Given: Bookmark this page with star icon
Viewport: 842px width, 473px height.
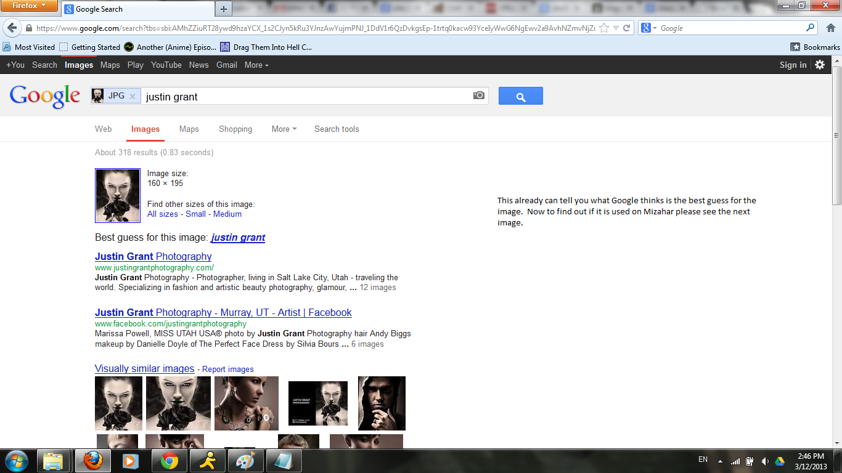Looking at the screenshot, I should point(604,28).
